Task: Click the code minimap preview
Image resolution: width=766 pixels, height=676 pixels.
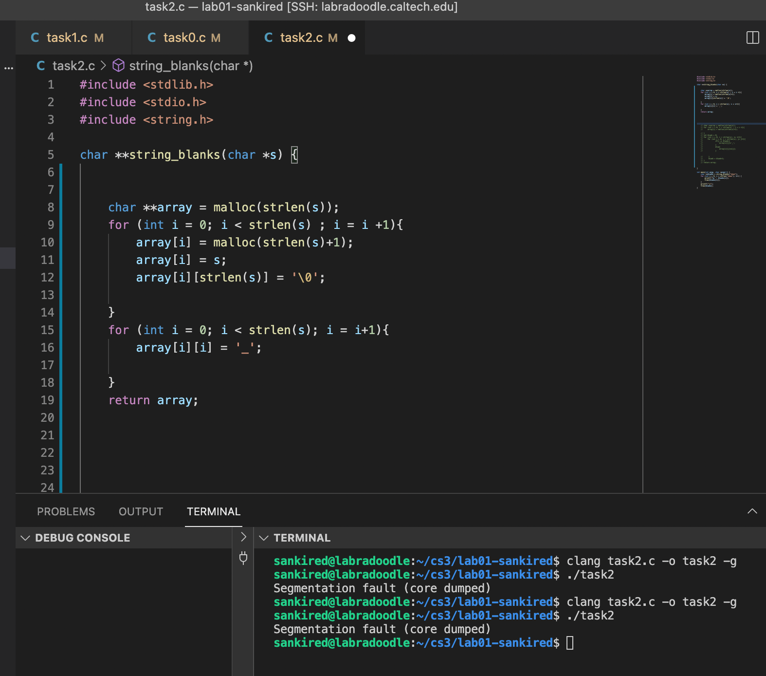Action: 720,131
